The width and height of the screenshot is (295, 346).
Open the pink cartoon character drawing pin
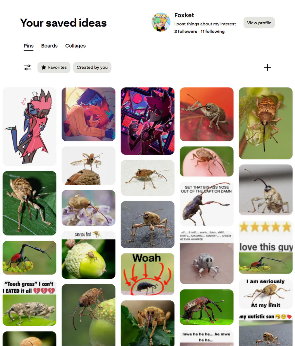coord(29,127)
